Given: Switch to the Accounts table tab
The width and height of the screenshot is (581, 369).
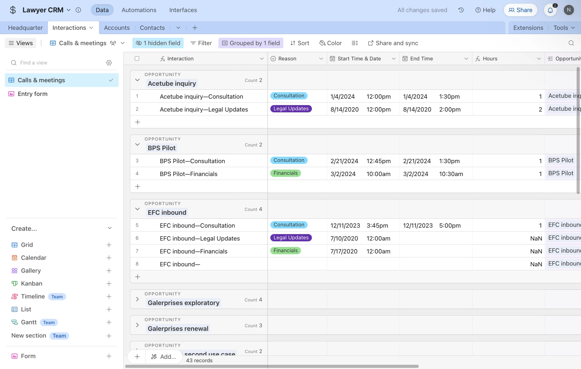Looking at the screenshot, I should coord(117,28).
